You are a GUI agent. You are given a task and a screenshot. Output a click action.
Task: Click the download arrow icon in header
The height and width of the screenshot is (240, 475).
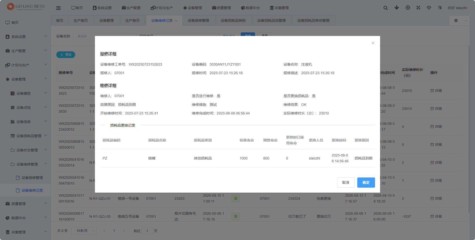point(397,8)
